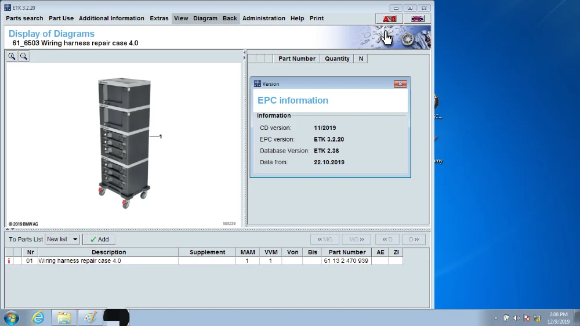Open the View menu

[181, 18]
